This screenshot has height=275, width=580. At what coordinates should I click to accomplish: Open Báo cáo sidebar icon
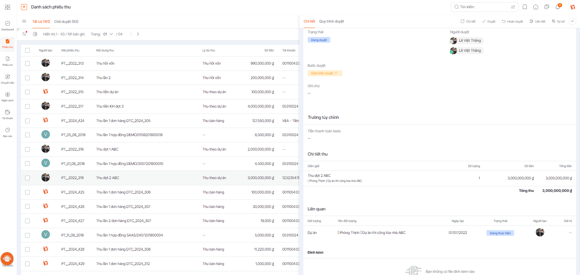pyautogui.click(x=8, y=132)
